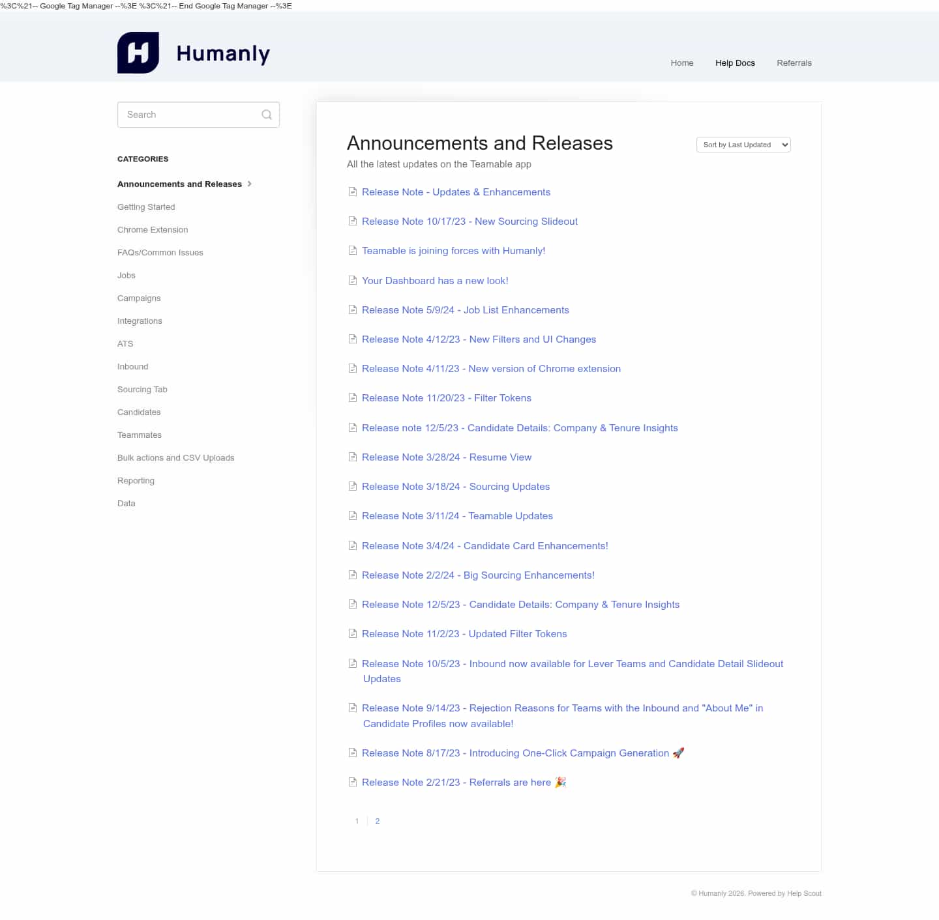Go to page 2 of announcements
This screenshot has height=920, width=939.
coord(378,821)
